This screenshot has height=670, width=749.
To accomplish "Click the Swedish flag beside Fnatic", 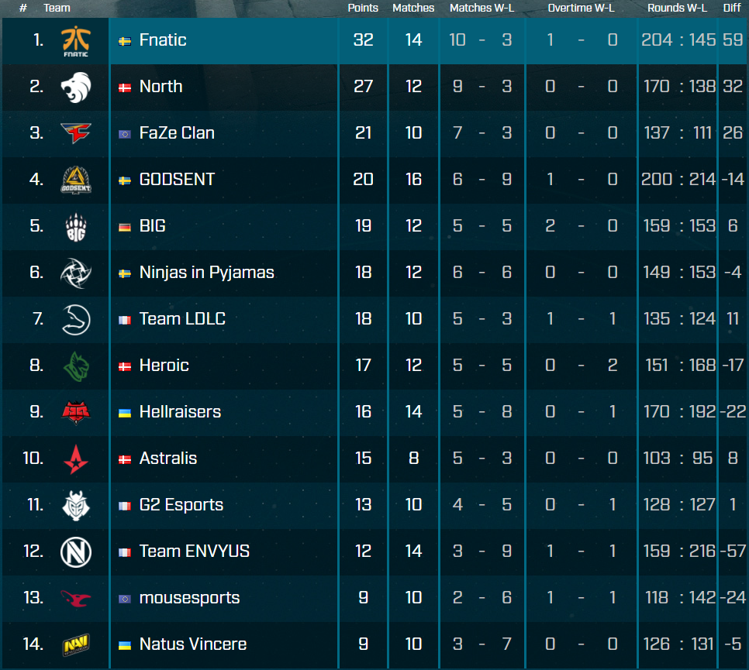I will [125, 42].
